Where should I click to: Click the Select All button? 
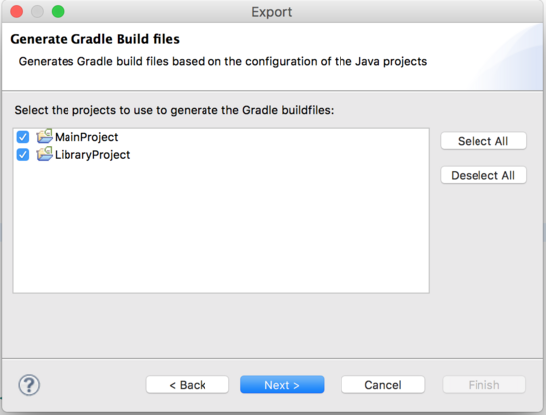pyautogui.click(x=483, y=141)
